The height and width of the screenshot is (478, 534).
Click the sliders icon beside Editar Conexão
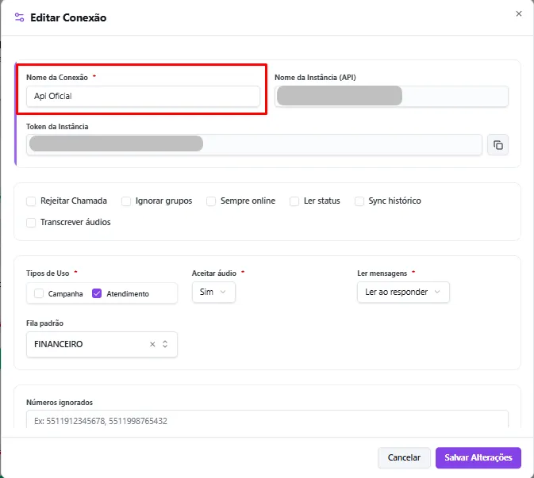(19, 17)
